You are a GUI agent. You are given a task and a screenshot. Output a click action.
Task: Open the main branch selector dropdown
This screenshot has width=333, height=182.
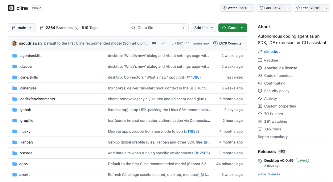click(22, 28)
